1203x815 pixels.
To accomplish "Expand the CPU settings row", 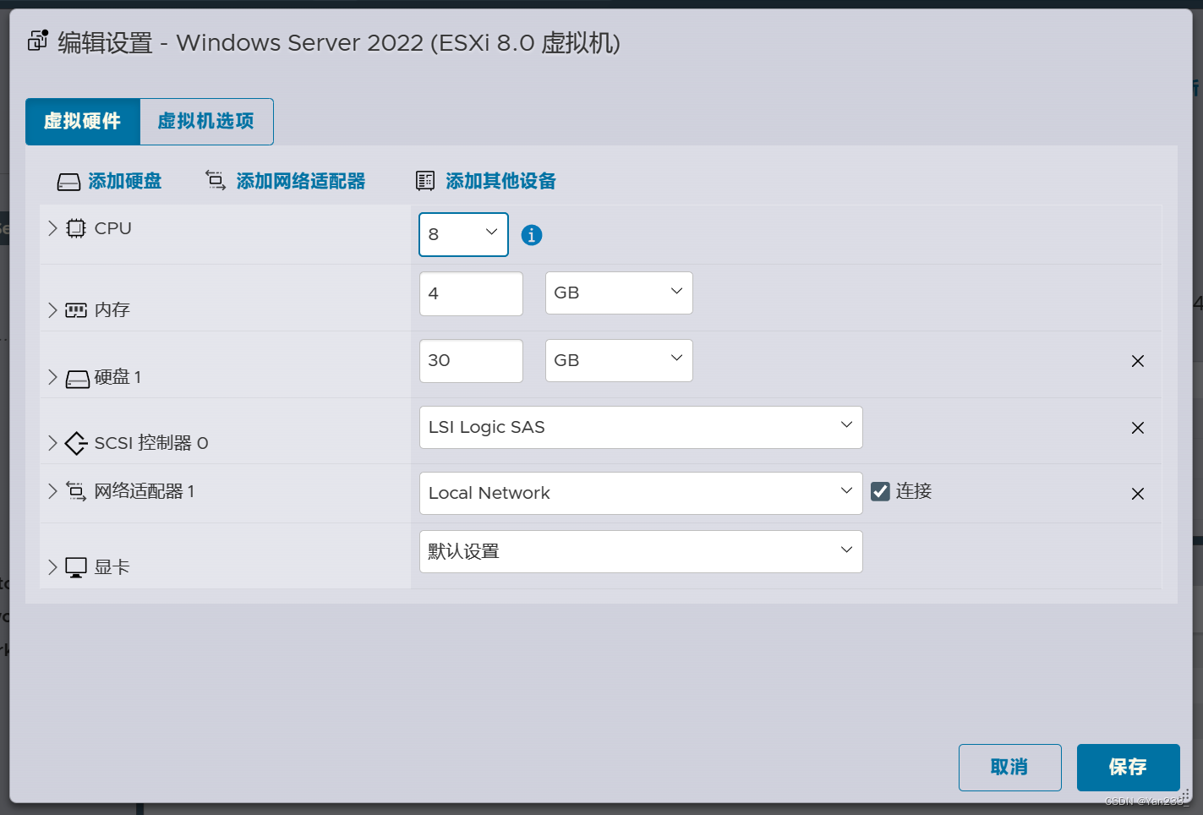I will tap(52, 228).
